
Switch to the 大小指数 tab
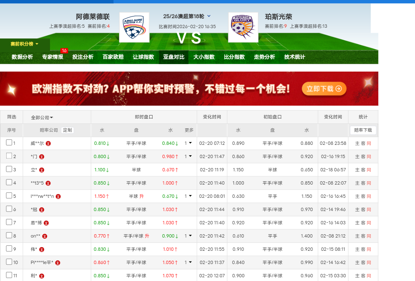coord(204,57)
